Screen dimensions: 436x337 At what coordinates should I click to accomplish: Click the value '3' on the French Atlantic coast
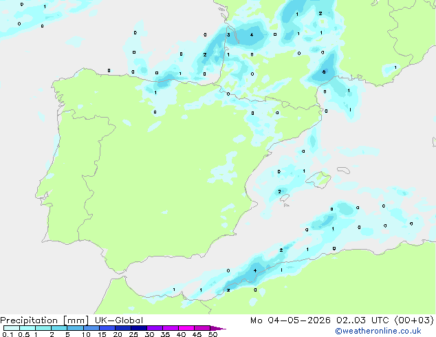[228, 35]
